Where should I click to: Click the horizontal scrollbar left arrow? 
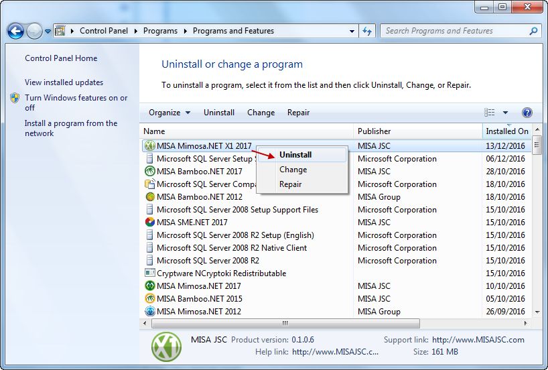pyautogui.click(x=145, y=324)
